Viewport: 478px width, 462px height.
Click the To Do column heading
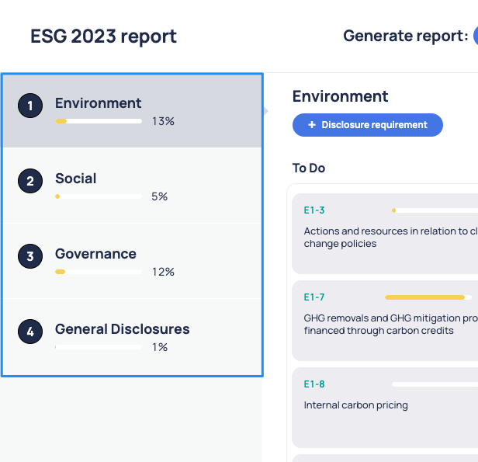(x=309, y=168)
